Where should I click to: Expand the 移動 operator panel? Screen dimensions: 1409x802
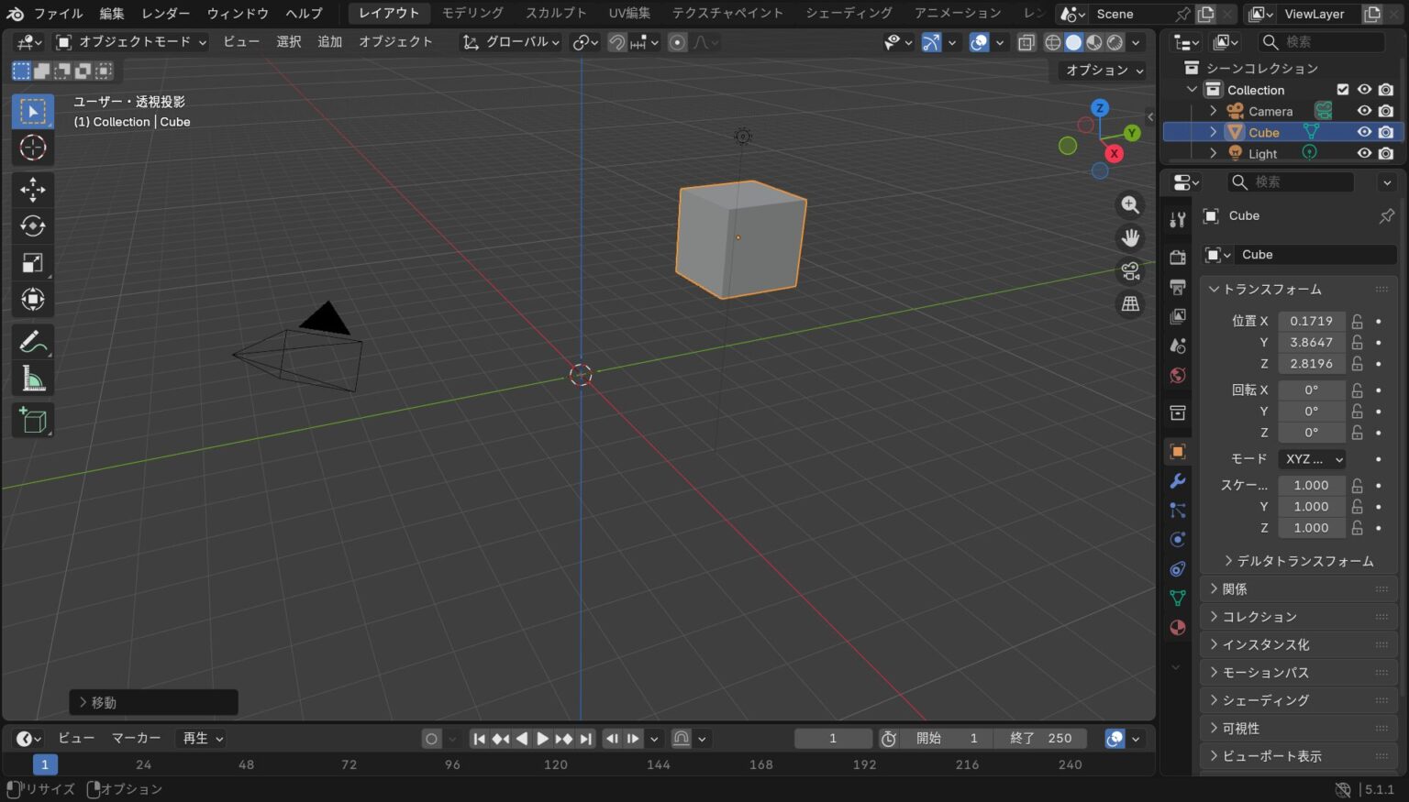pos(153,703)
